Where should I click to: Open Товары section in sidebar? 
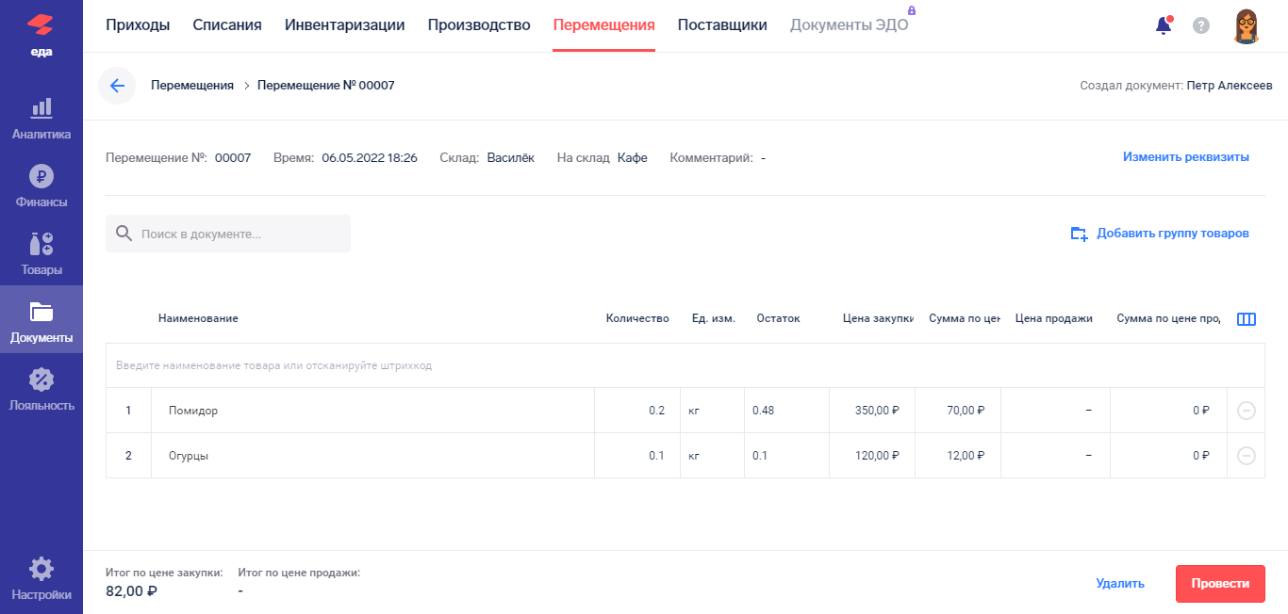pyautogui.click(x=41, y=254)
